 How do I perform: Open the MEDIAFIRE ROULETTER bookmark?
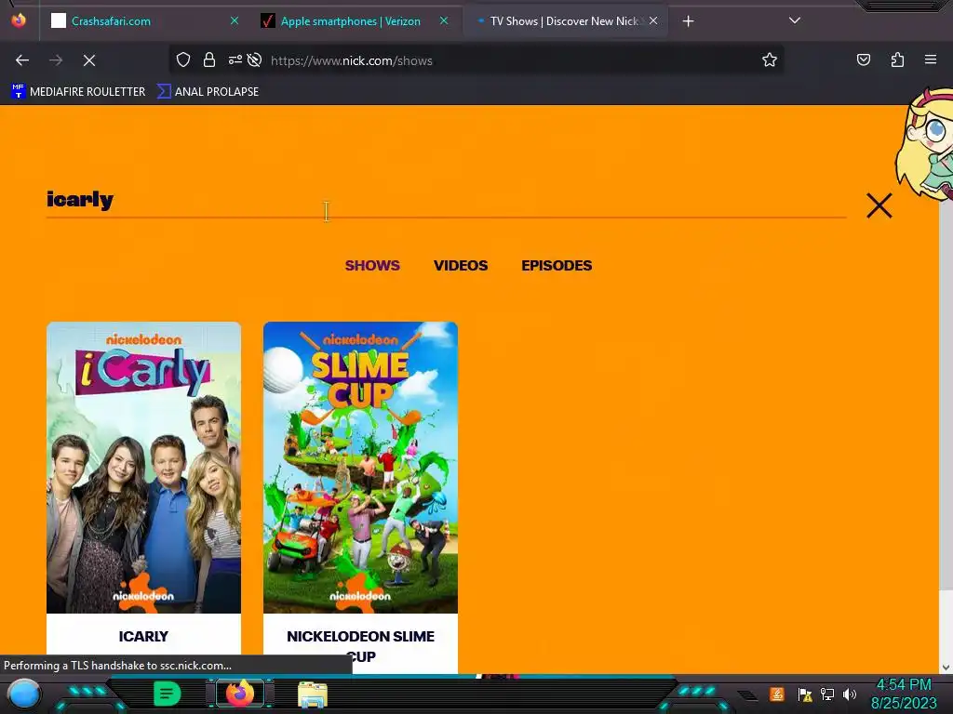(x=78, y=92)
